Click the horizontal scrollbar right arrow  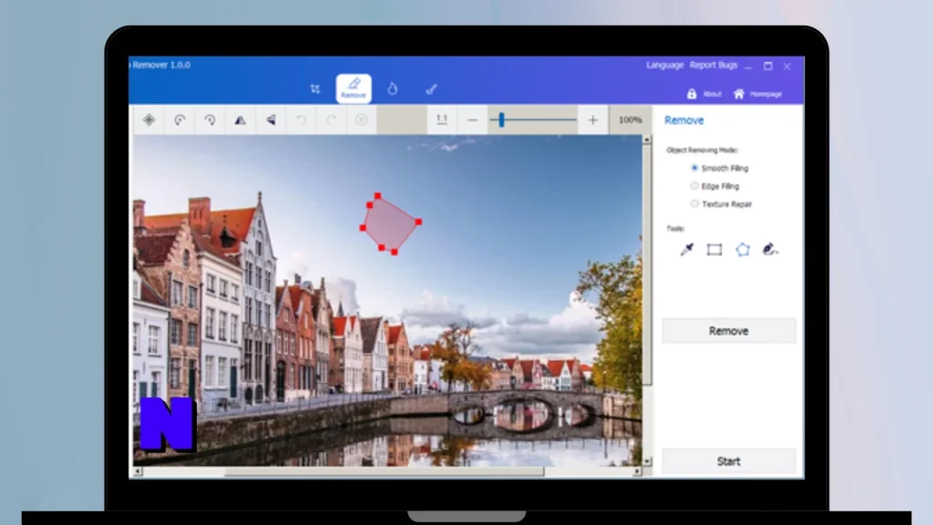[637, 471]
